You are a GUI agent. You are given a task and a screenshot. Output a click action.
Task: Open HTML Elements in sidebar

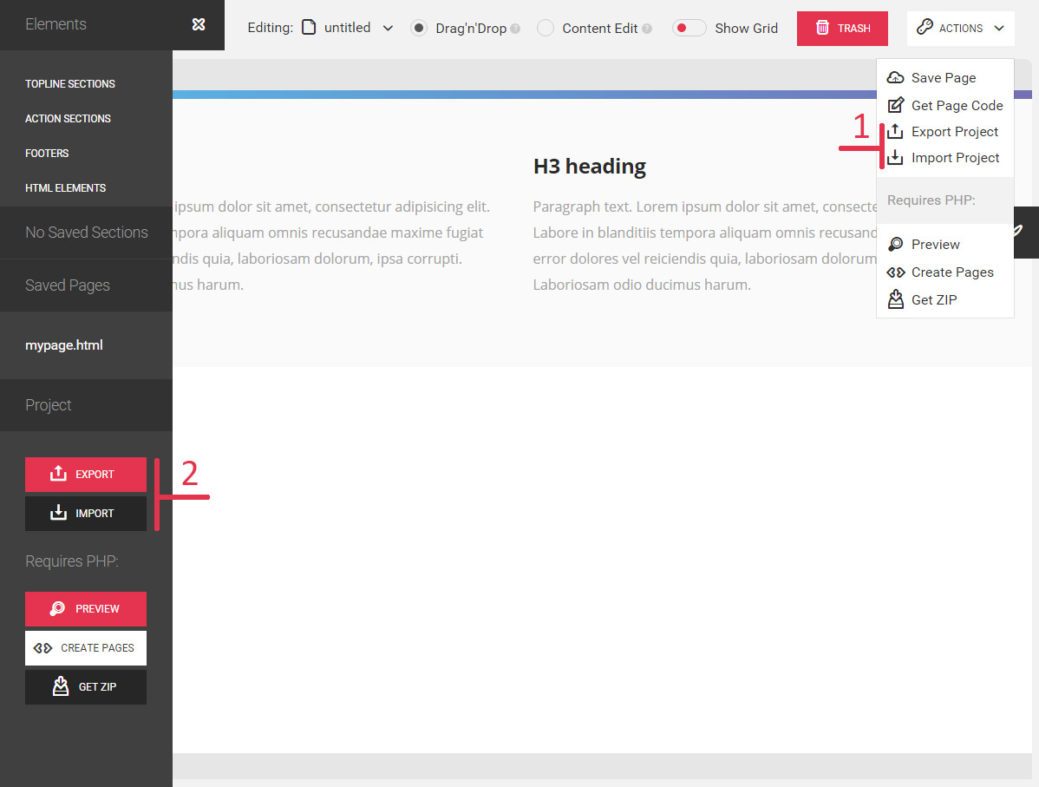click(66, 188)
